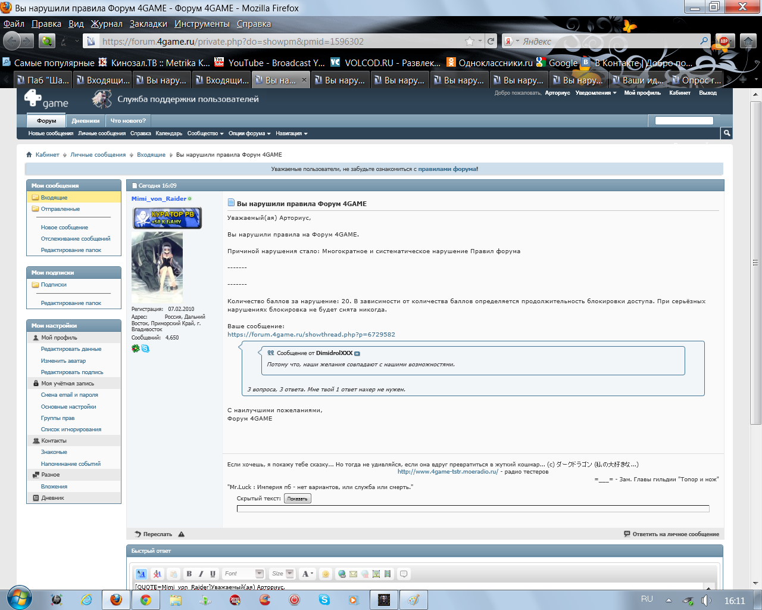Viewport: 762px width, 610px height.
Task: Open the Size dropdown in editor
Action: [x=282, y=574]
